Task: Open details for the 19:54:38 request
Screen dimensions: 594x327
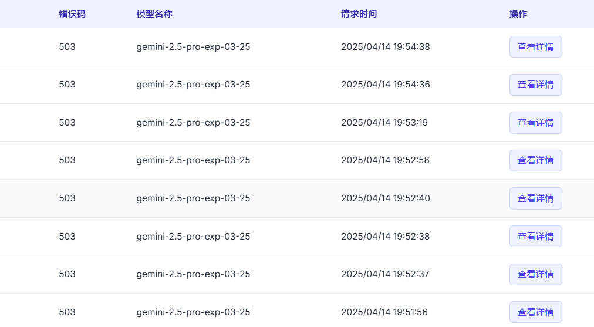Action: pos(536,46)
